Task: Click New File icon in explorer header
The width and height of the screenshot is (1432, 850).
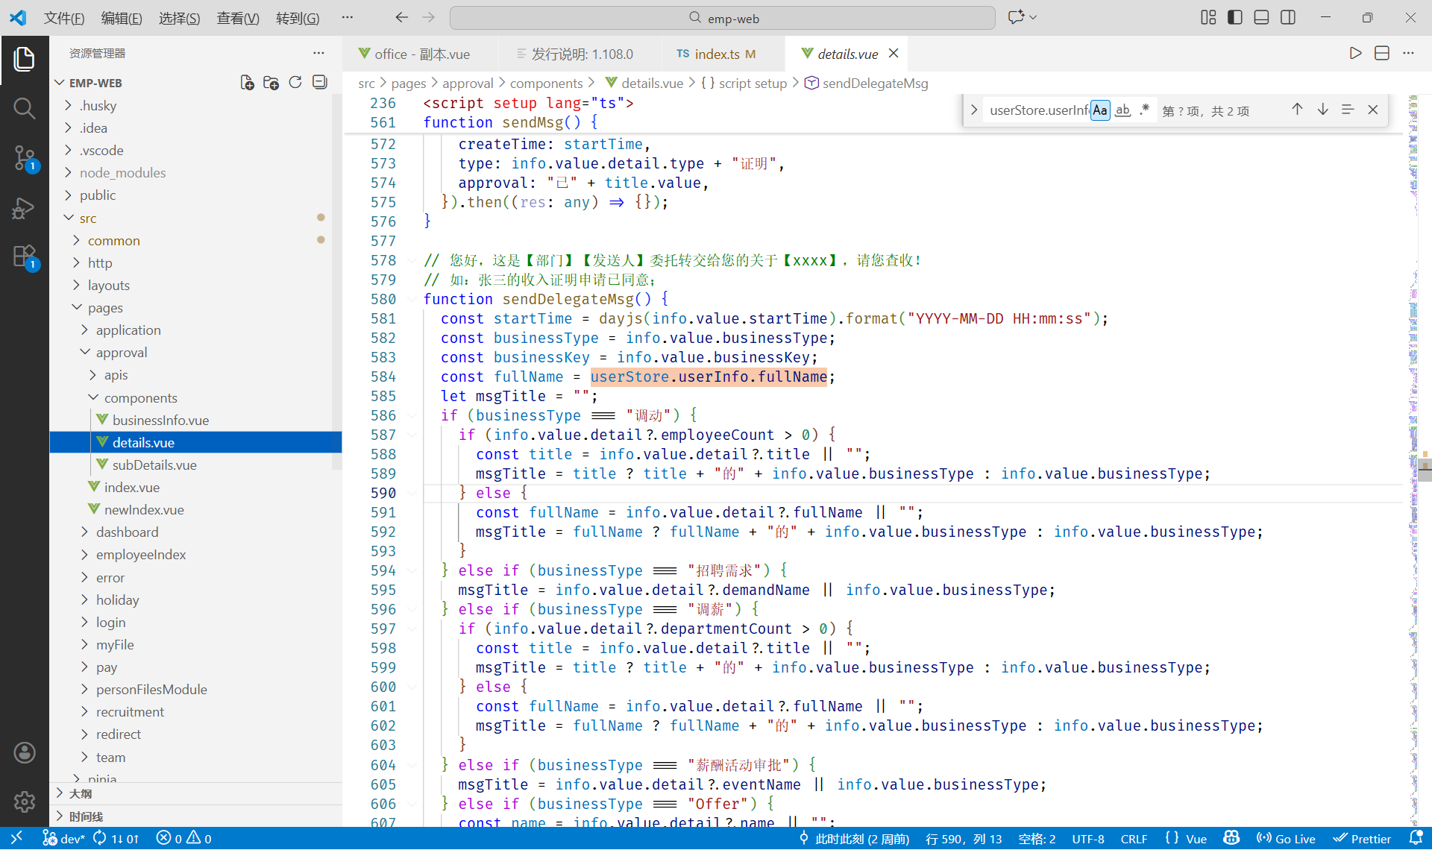Action: [247, 83]
